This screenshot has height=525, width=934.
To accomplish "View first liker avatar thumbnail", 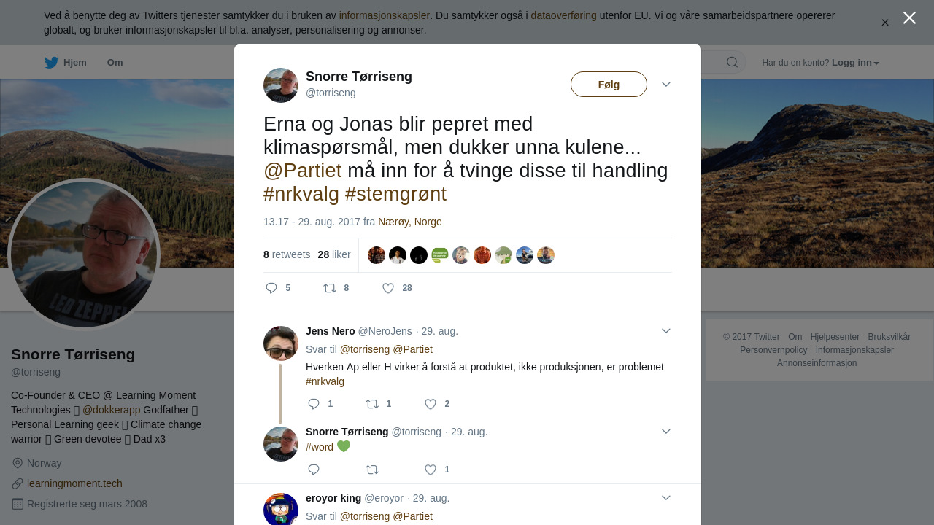I will [x=377, y=255].
